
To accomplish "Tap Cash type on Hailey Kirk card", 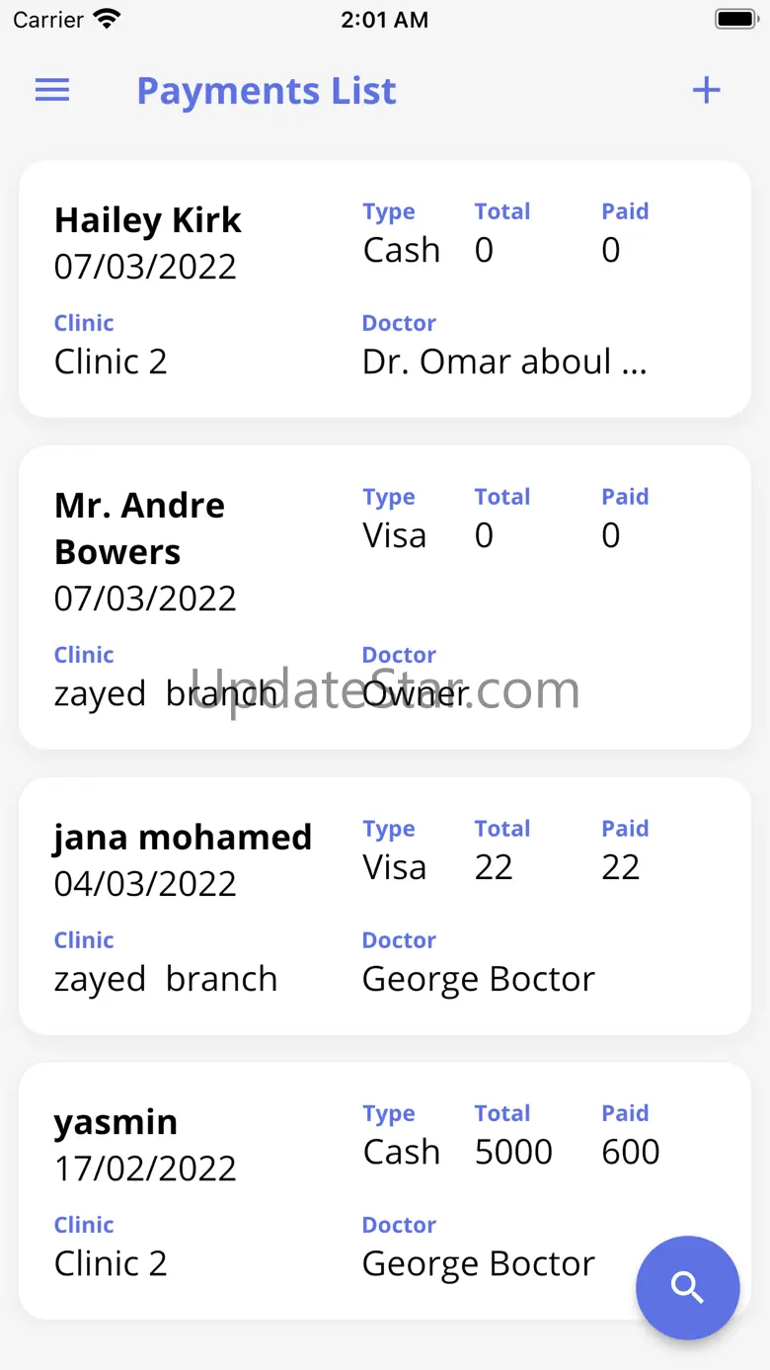I will coord(401,251).
